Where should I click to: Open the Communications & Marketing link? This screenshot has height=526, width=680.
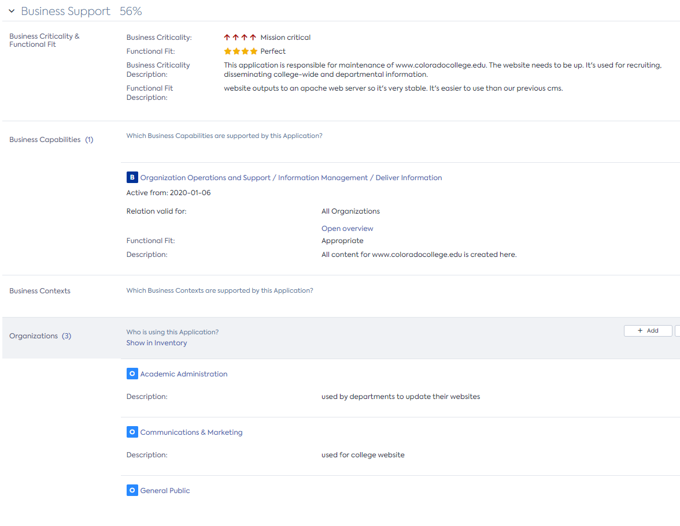(x=191, y=432)
